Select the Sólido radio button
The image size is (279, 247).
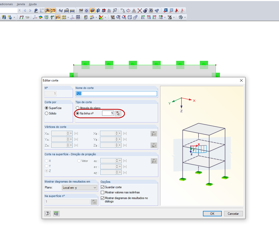point(47,113)
